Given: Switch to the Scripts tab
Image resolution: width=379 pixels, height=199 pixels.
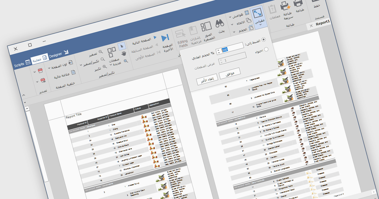Looking at the screenshot, I should coord(19,63).
